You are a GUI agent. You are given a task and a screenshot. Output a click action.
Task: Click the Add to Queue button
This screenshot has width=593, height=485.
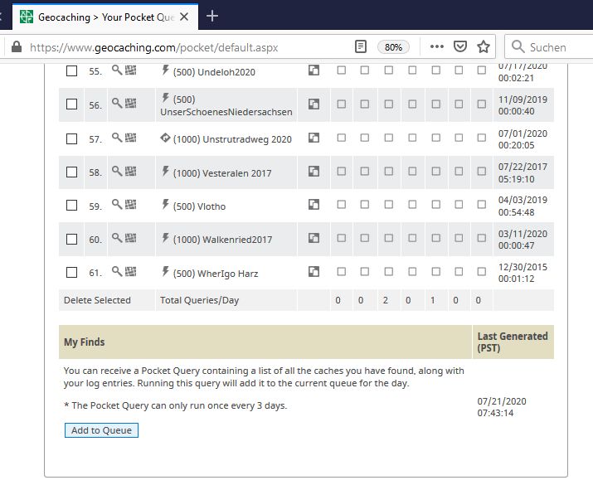[x=101, y=430]
